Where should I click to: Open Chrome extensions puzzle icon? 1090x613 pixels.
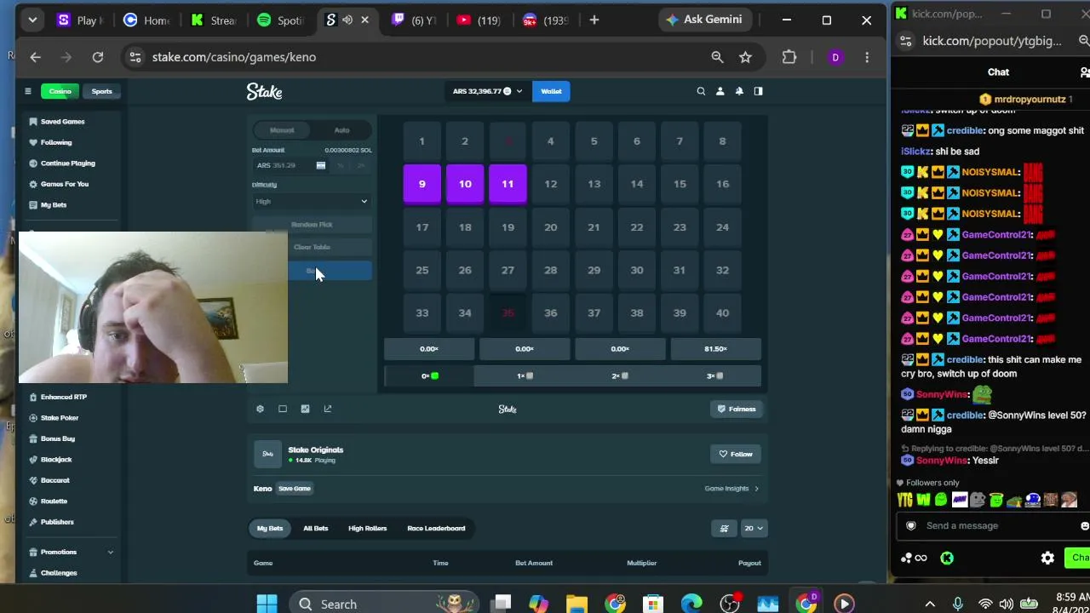[789, 57]
